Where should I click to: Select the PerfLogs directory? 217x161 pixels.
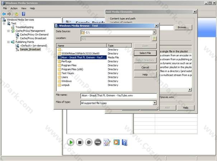coord(65,61)
